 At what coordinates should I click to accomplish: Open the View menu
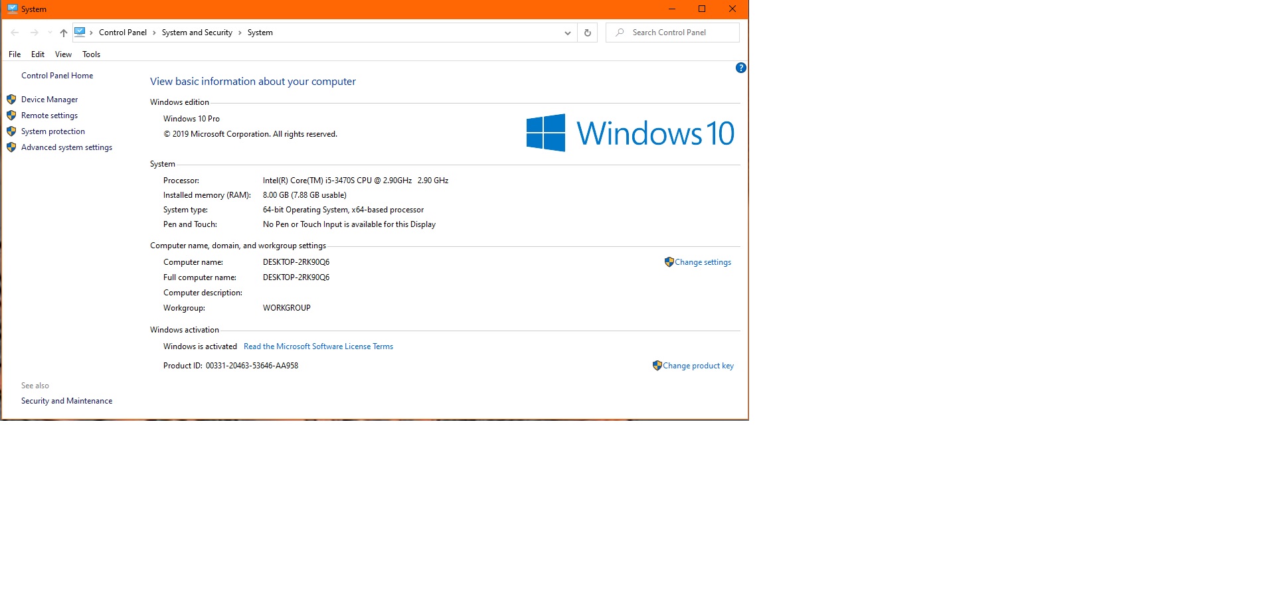63,54
